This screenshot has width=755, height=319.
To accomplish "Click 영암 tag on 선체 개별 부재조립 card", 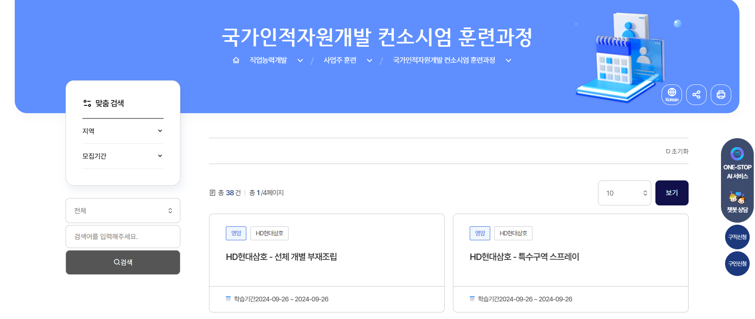I will pos(236,233).
